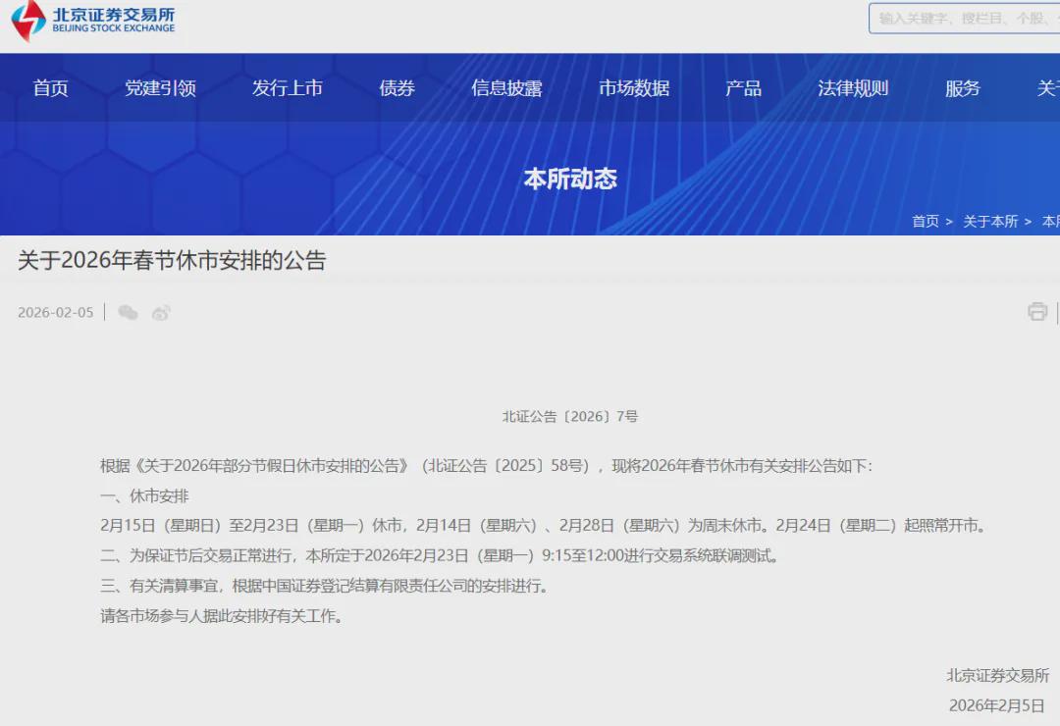Share the announcement via Weibo icon
This screenshot has height=726, width=1060.
click(161, 313)
